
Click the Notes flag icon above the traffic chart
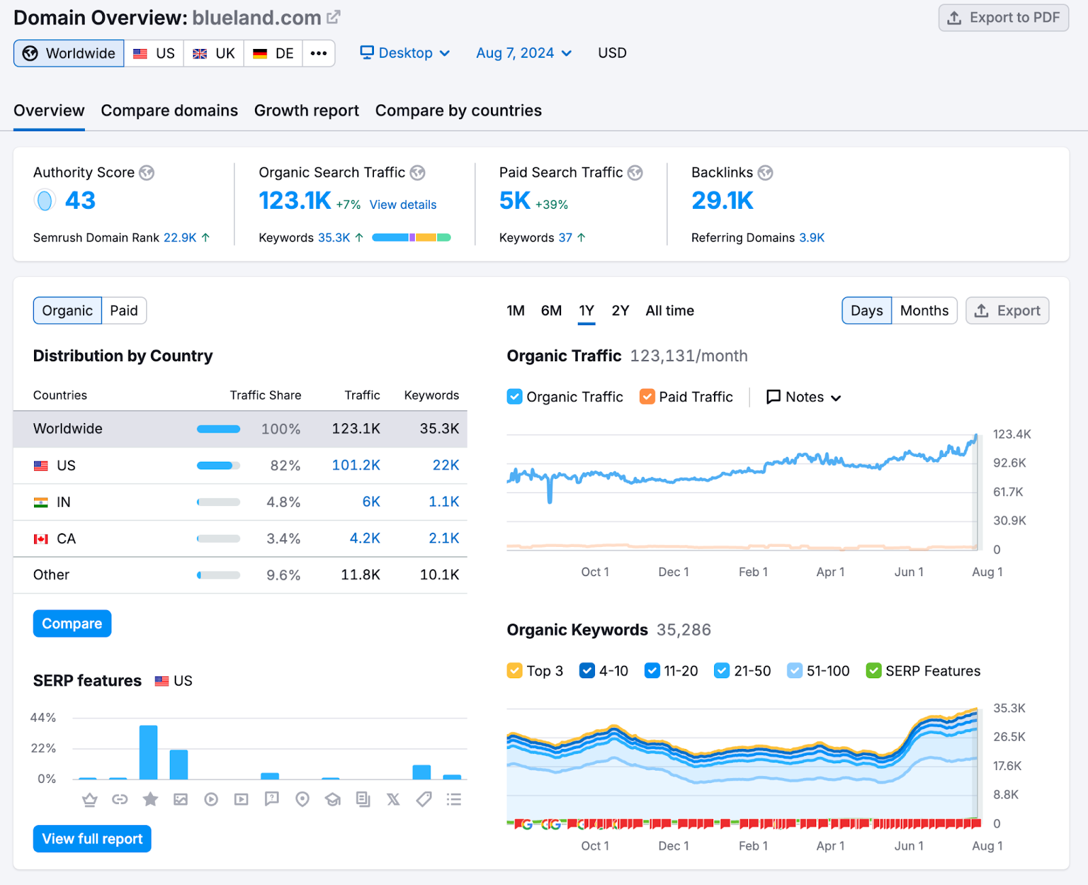772,397
